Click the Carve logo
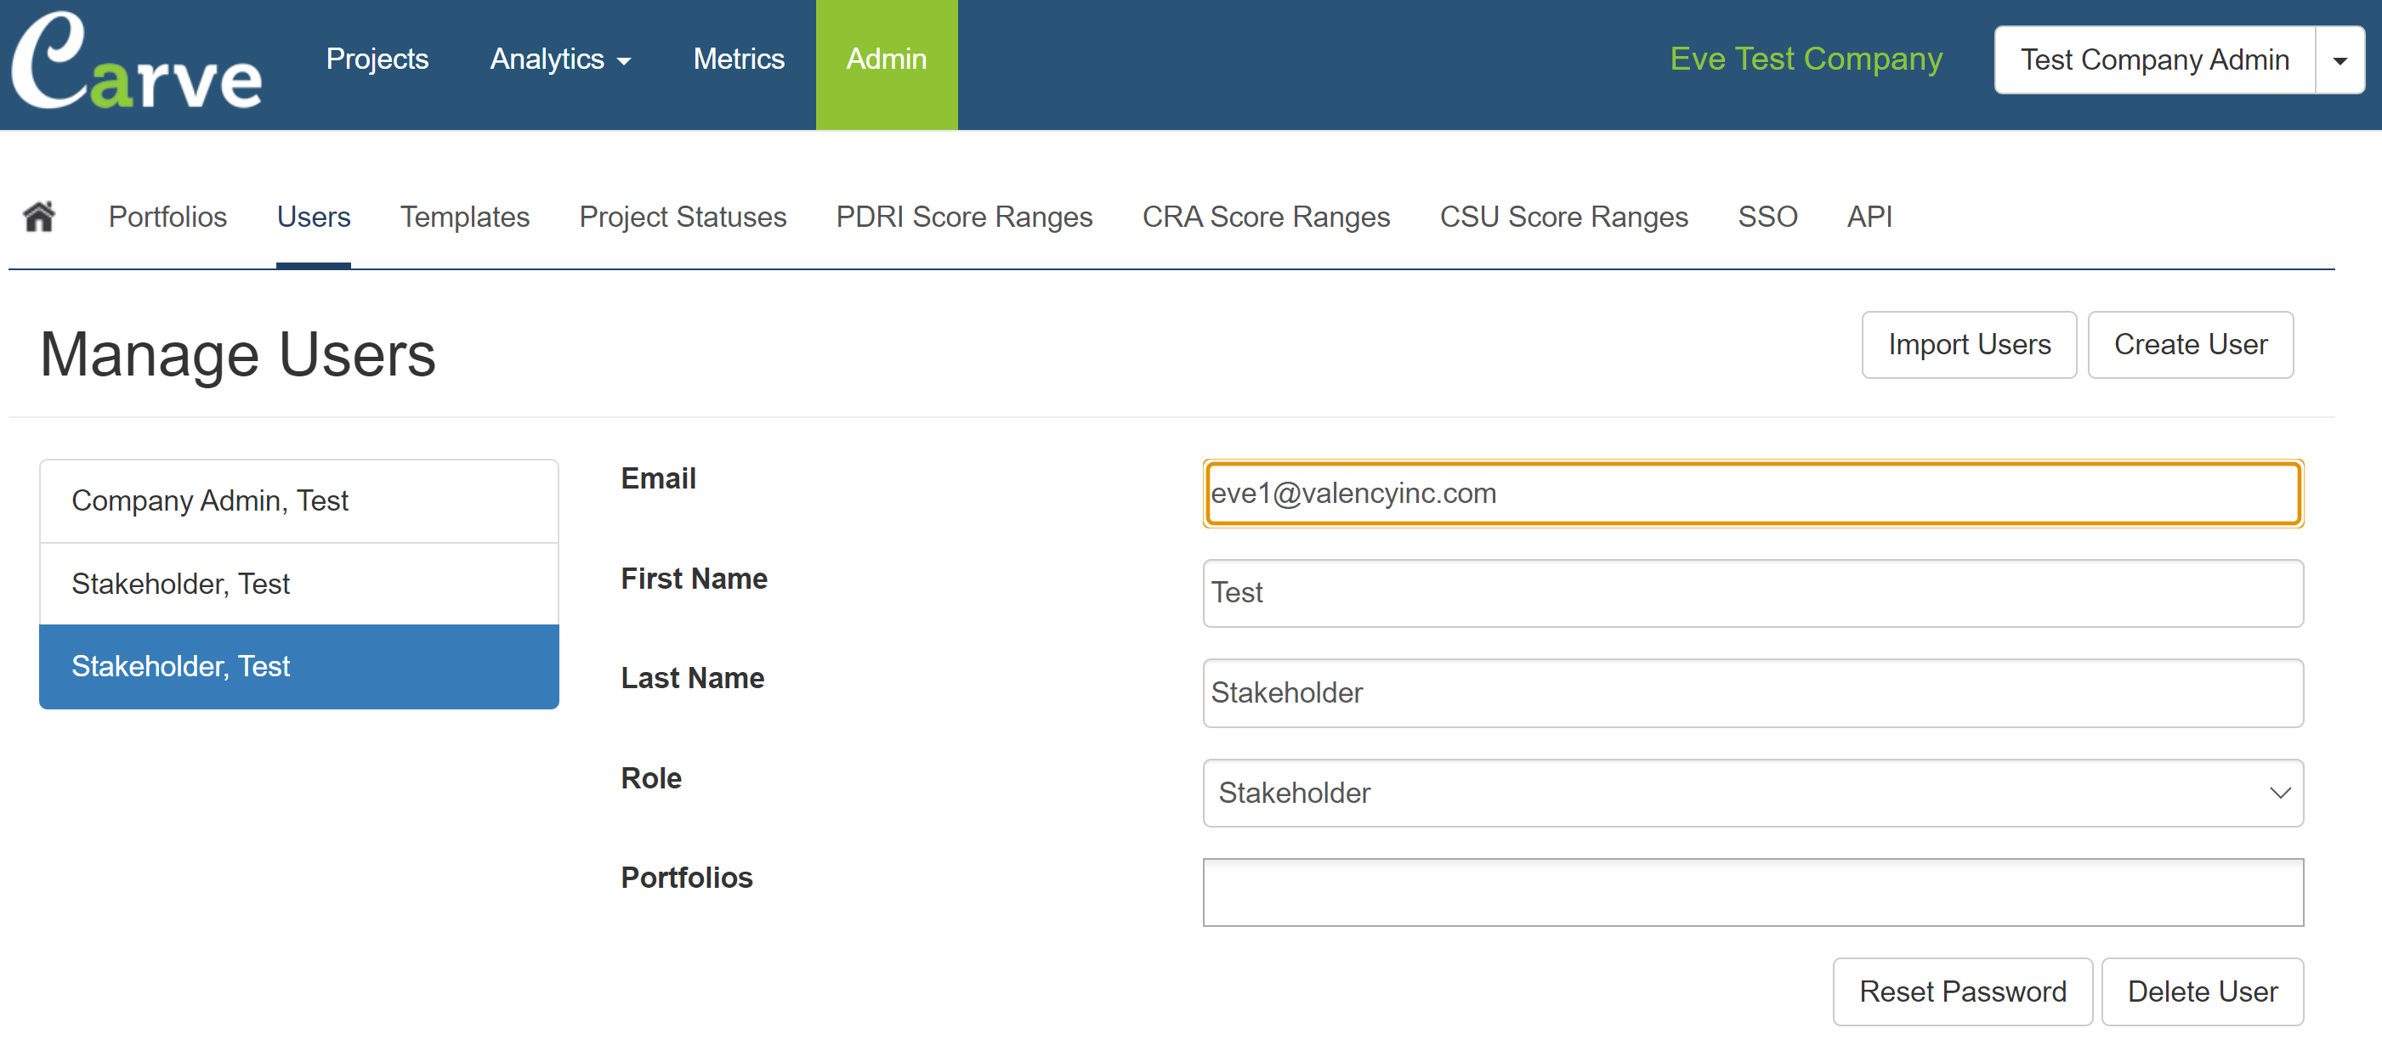Viewport: 2382px width, 1045px height. click(x=137, y=61)
